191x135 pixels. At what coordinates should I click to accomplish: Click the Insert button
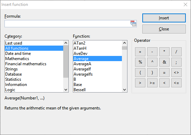(164, 18)
